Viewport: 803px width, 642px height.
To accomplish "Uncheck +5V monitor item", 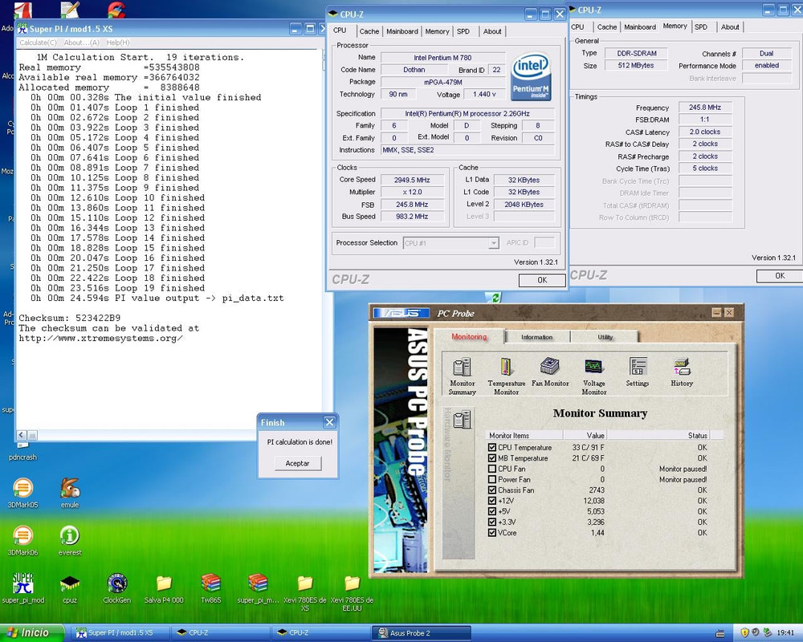I will (492, 511).
